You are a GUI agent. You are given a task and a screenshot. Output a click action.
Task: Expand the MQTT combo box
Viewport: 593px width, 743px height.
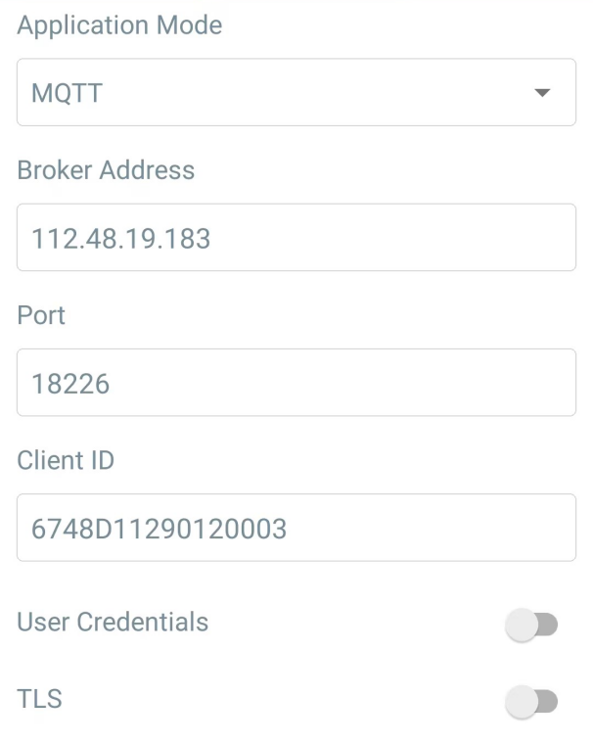296,92
